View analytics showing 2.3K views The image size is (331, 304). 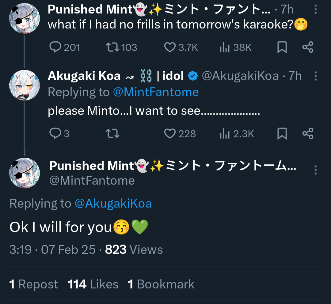coord(225,133)
